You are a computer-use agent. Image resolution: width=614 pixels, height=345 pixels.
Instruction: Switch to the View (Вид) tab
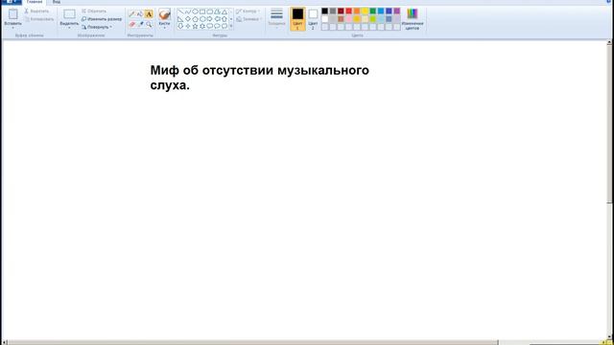coord(57,2)
